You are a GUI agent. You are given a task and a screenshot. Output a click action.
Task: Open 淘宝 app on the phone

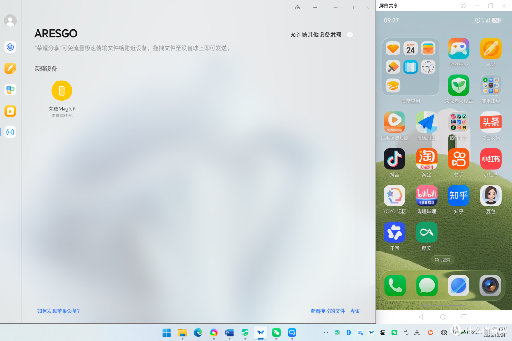click(x=427, y=159)
